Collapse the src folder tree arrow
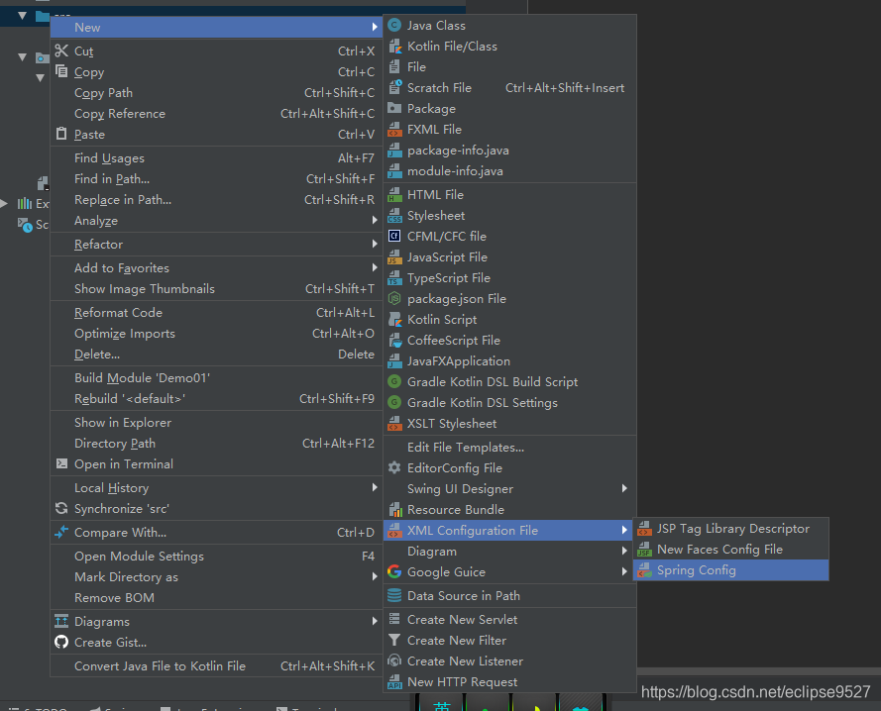Image resolution: width=881 pixels, height=711 pixels. 23,15
